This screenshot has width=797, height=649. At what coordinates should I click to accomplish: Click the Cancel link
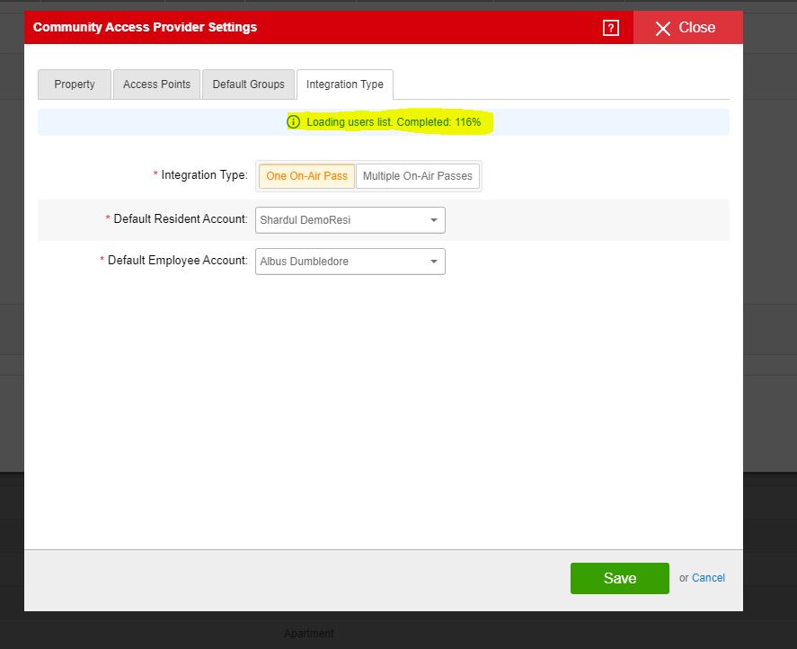tap(708, 578)
